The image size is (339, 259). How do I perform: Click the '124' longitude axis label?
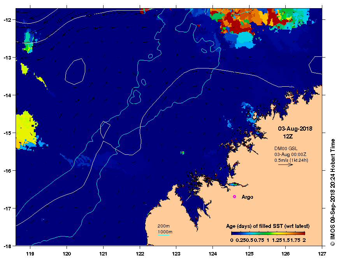(213, 254)
